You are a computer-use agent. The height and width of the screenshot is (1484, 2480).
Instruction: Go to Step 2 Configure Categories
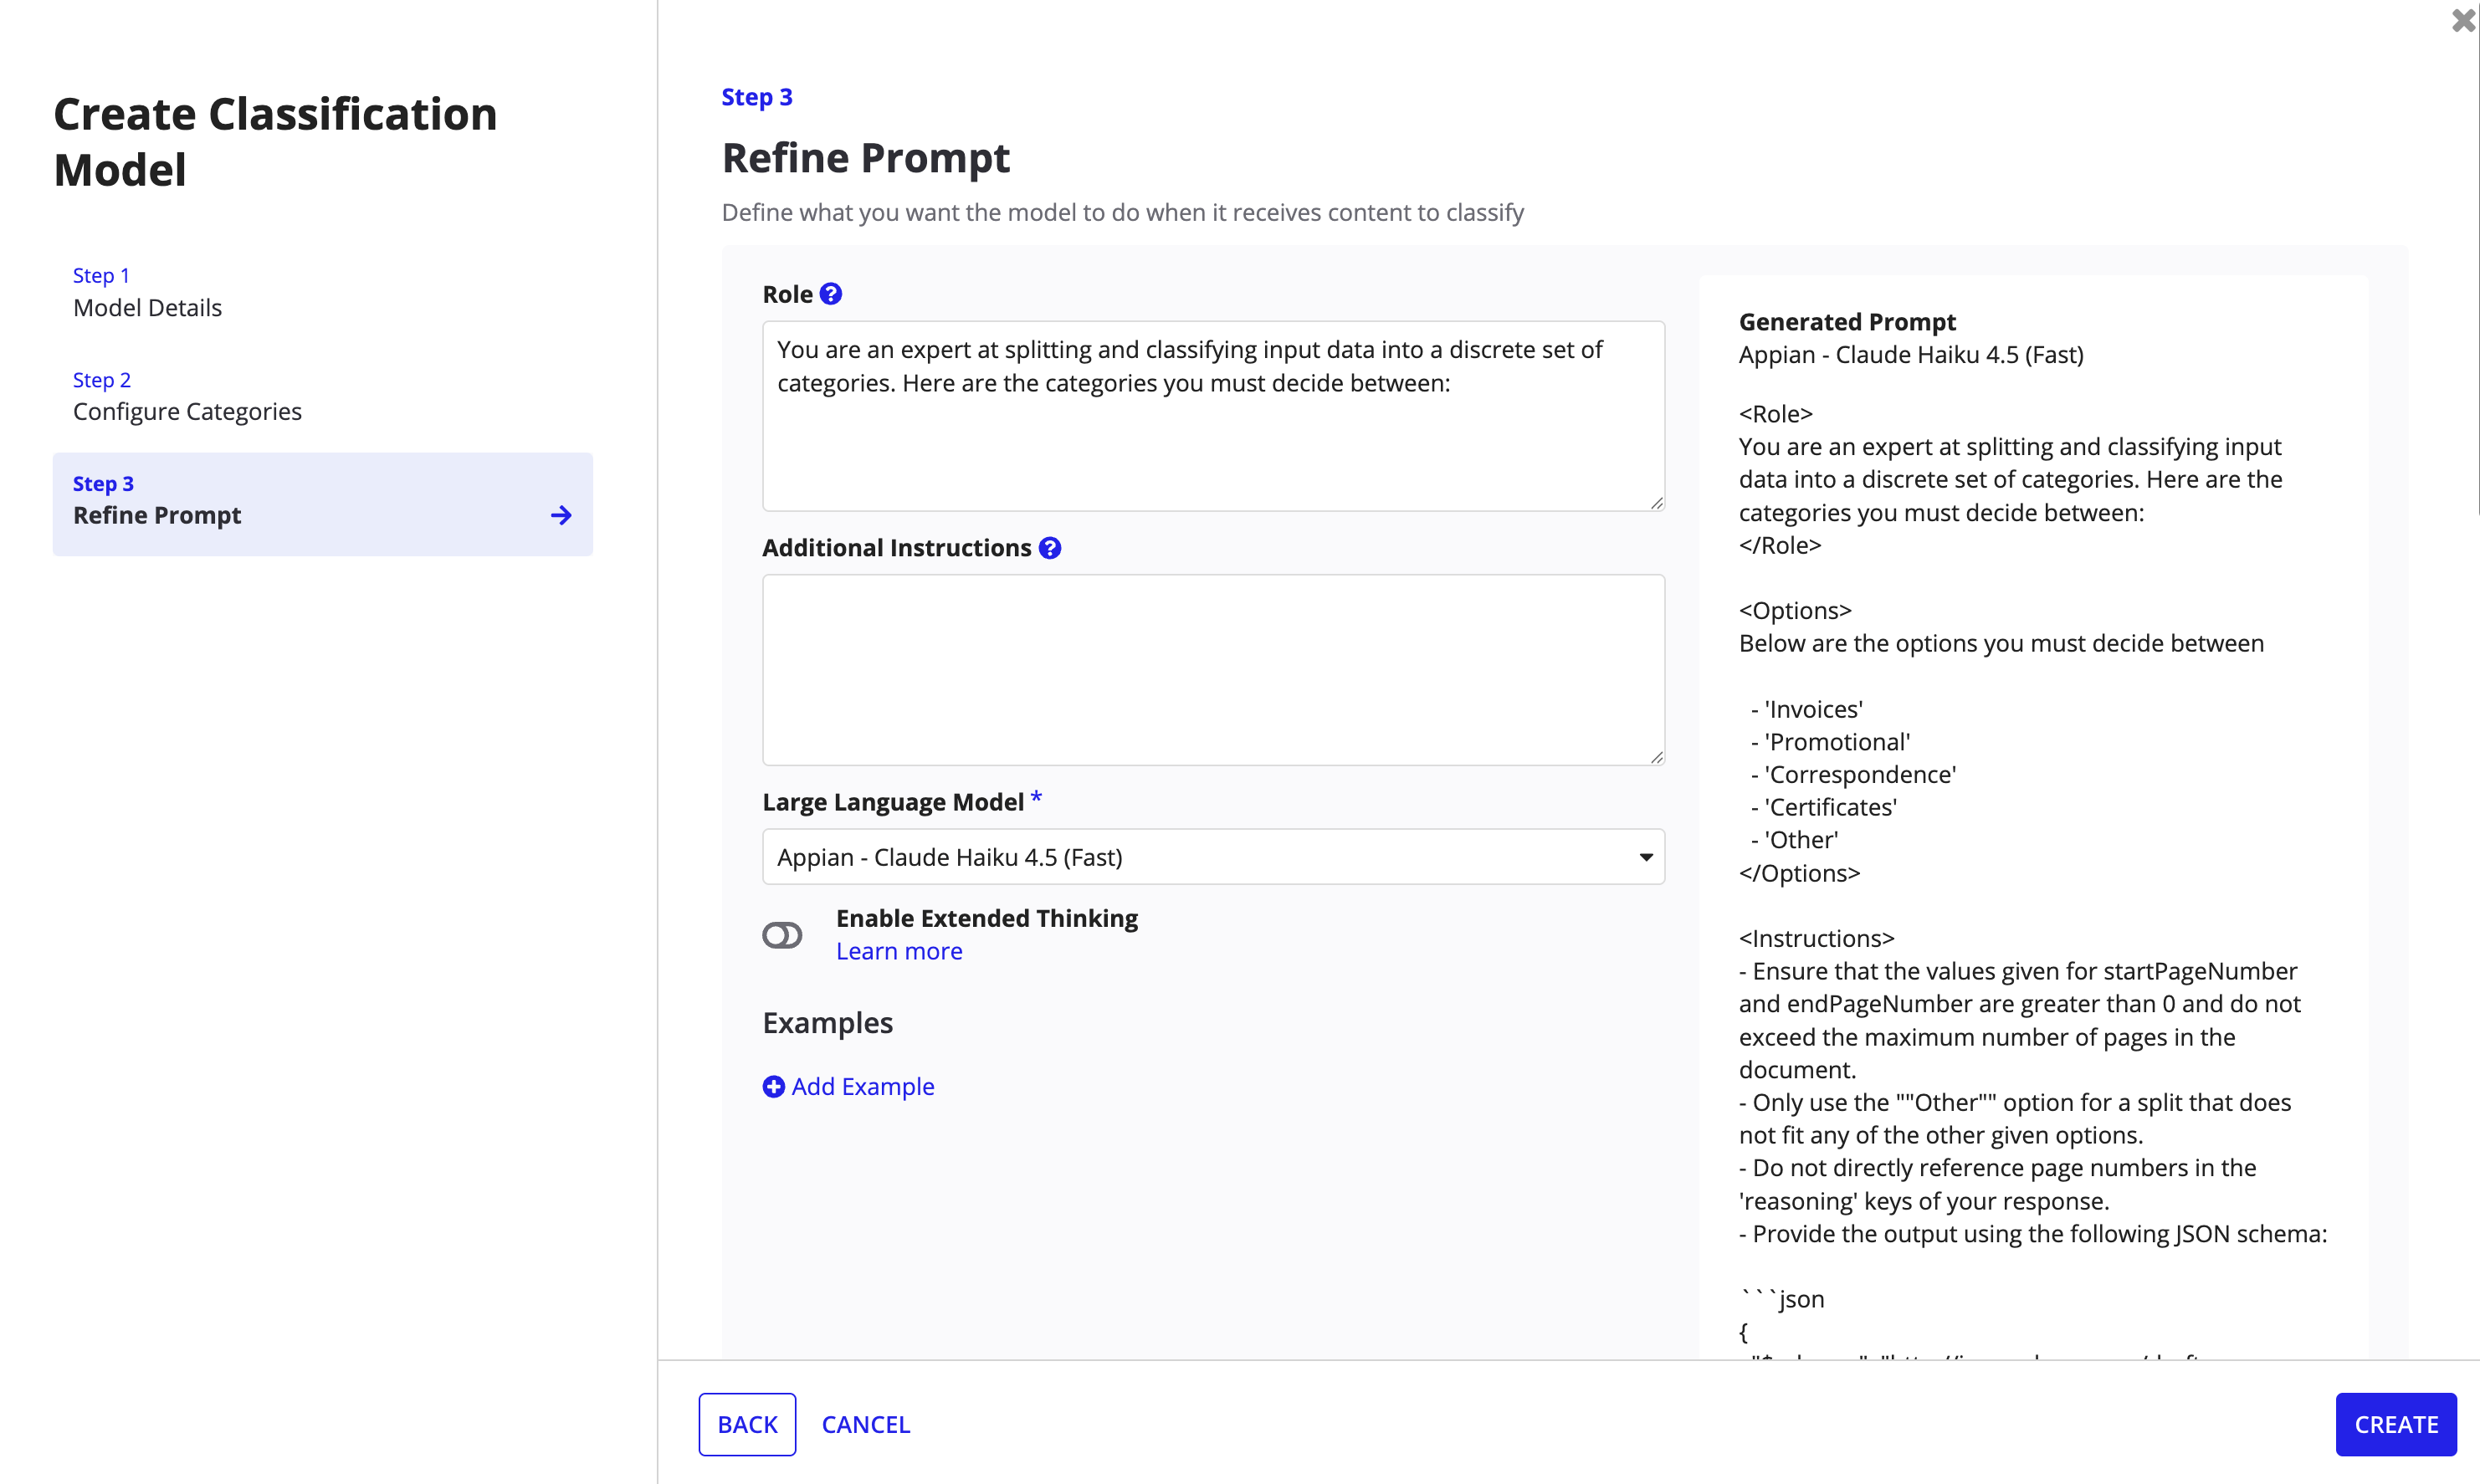coord(187,396)
